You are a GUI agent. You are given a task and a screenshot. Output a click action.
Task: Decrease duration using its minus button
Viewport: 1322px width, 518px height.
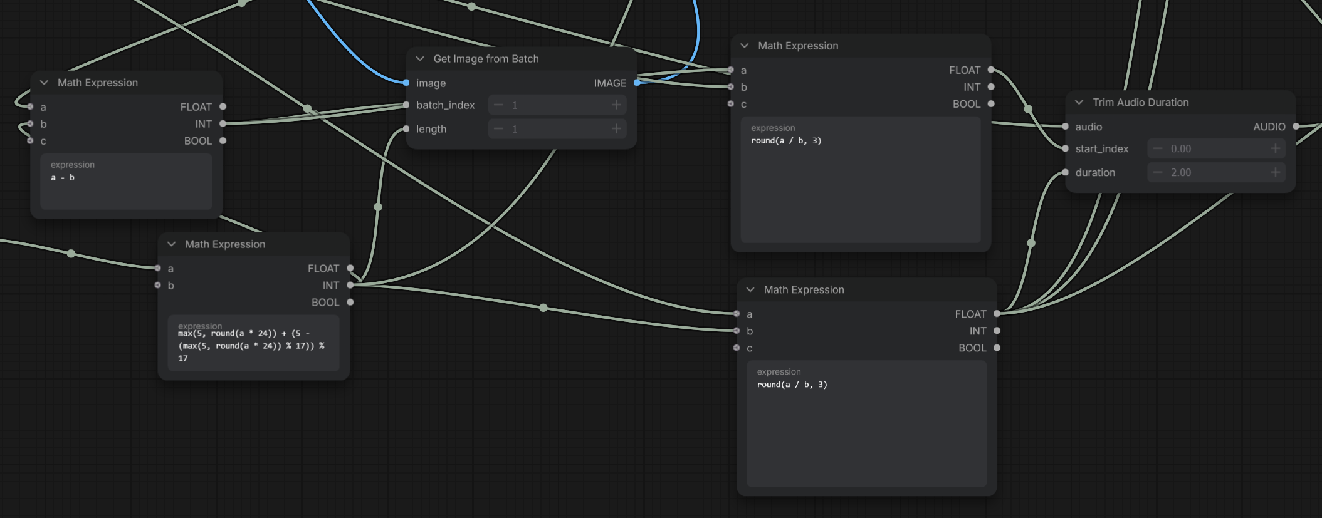pos(1158,173)
